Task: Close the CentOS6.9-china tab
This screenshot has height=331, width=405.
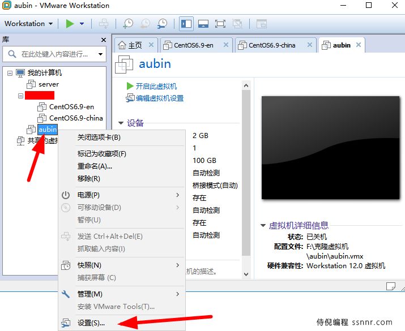Action: [310, 45]
